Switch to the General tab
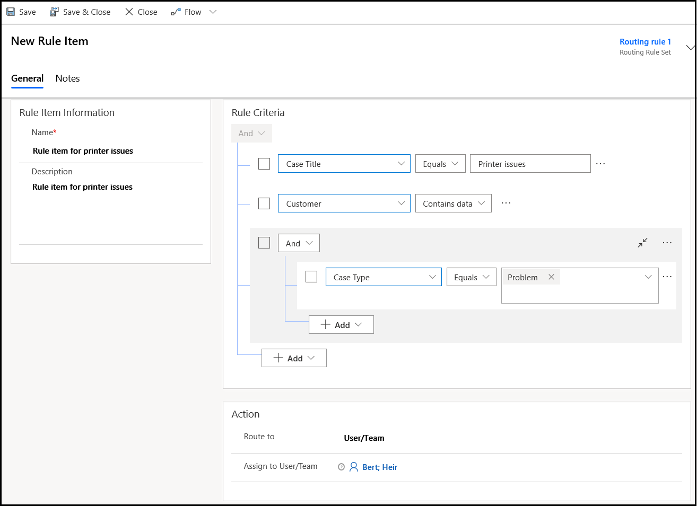The image size is (697, 506). pyautogui.click(x=28, y=78)
